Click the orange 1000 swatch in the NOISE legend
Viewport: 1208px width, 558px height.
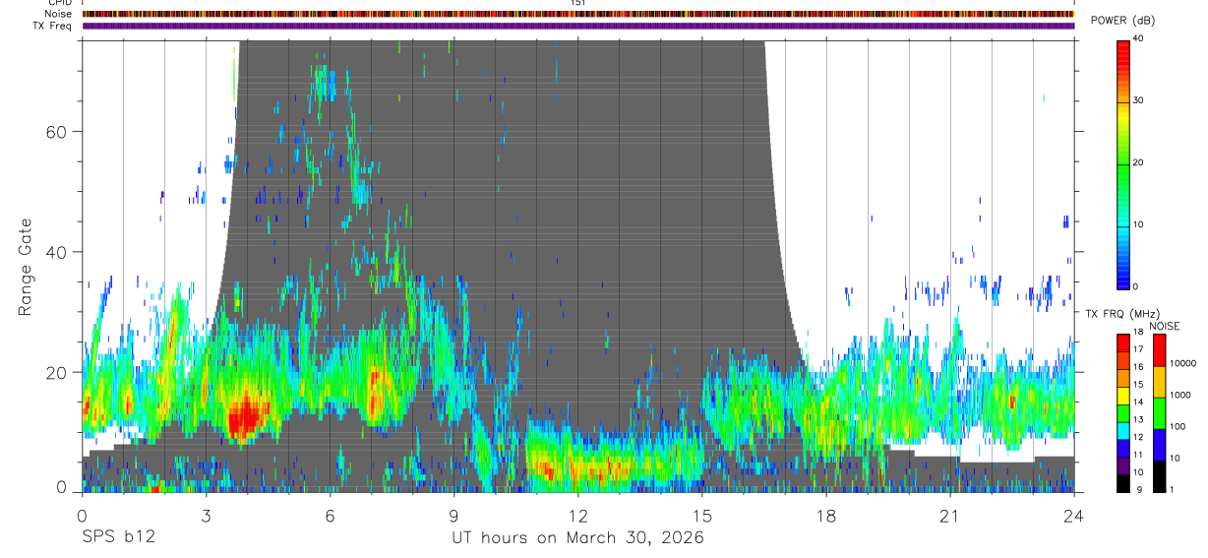[x=1159, y=382]
